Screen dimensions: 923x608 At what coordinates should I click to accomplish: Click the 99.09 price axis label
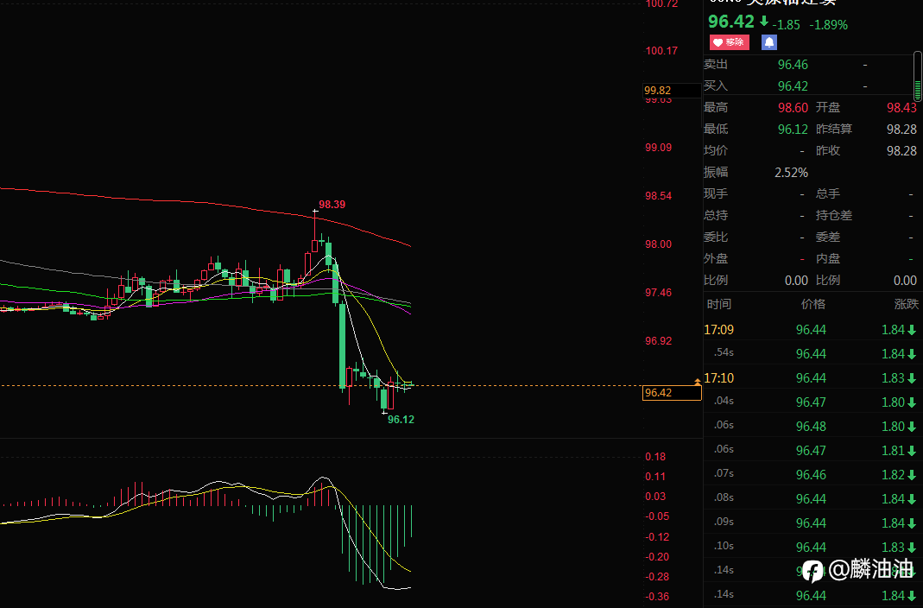(x=658, y=147)
